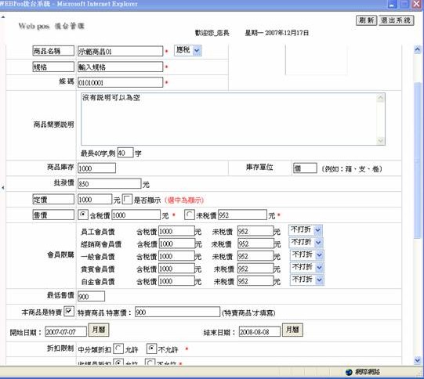
Task: Click the 條碼 barcode input field
Action: pyautogui.click(x=121, y=82)
